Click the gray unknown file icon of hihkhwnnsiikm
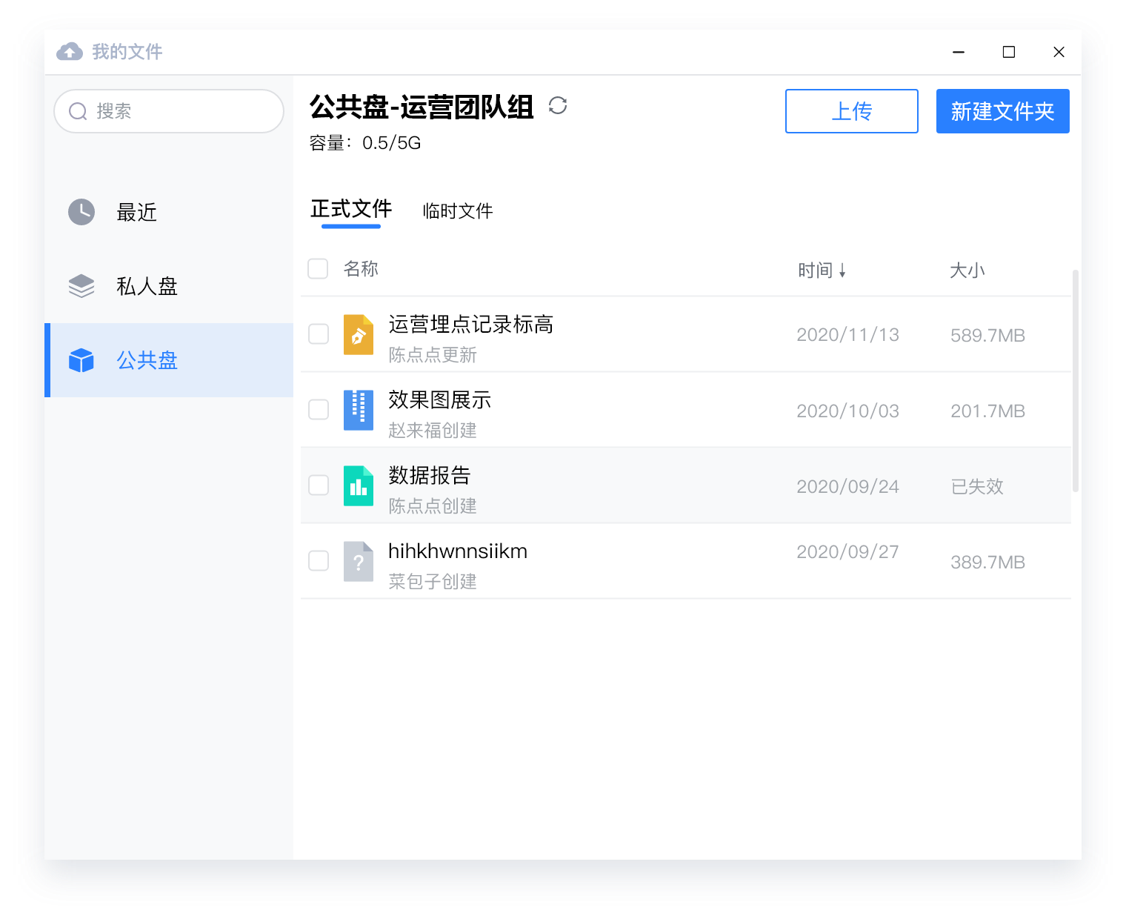Screen dimensions: 1126x919 click(x=359, y=561)
